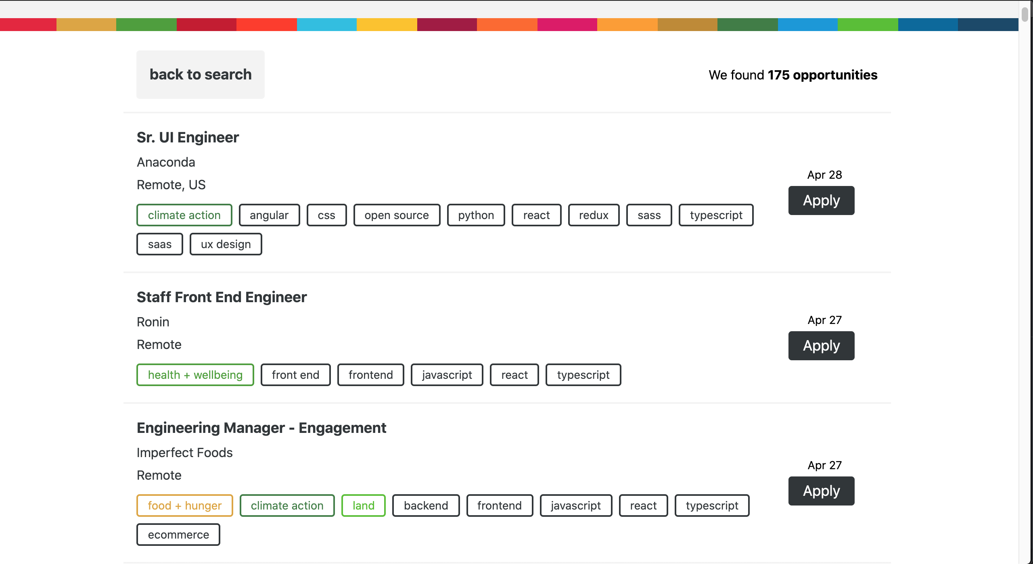This screenshot has width=1033, height=564.
Task: Choose the ecommerce tag
Action: point(178,535)
